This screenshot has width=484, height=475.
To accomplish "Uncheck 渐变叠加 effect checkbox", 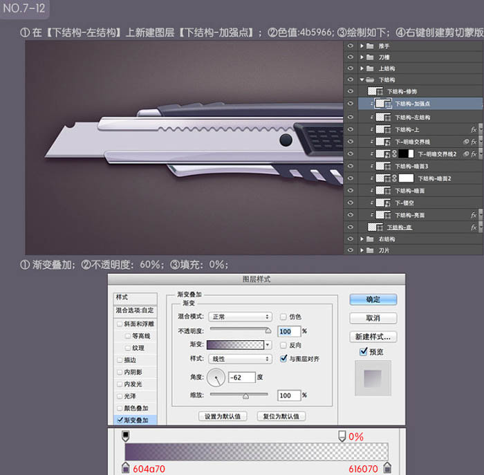I will (120, 420).
